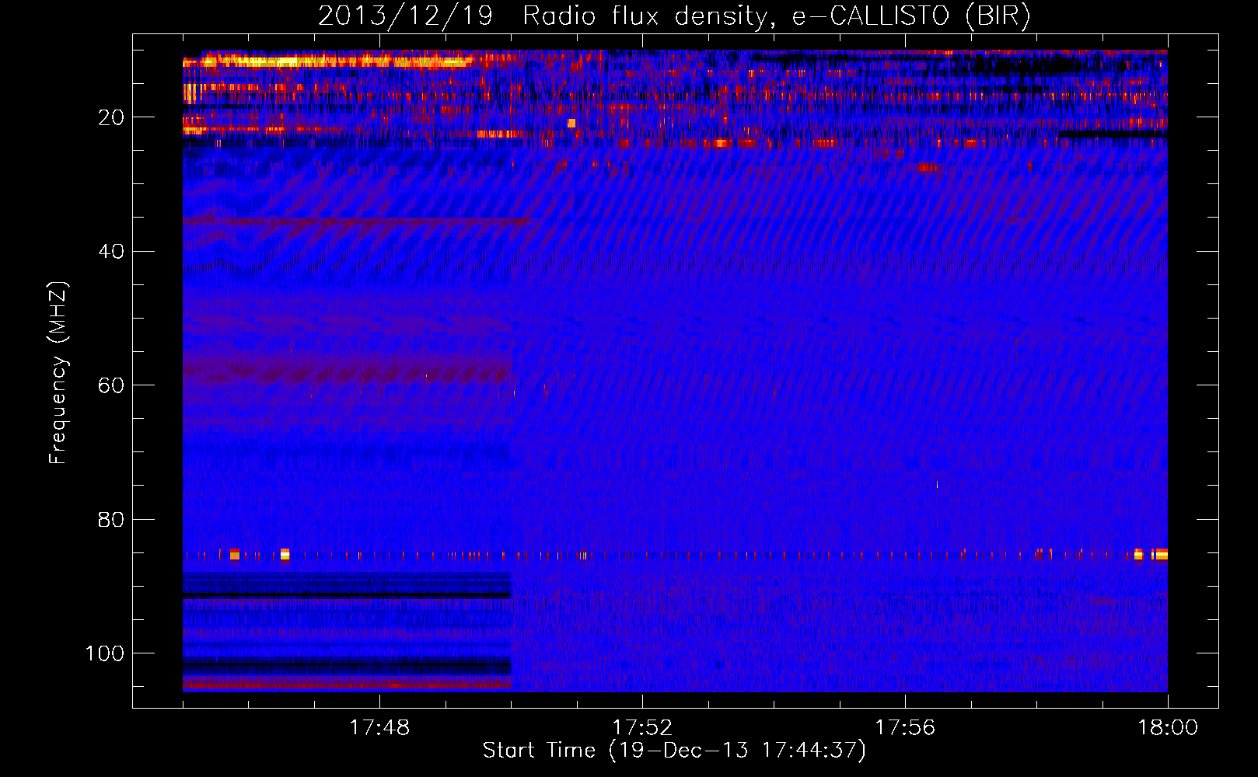
Task: Click the bright yellow emission band at top-left of spectrogram
Action: [328, 61]
